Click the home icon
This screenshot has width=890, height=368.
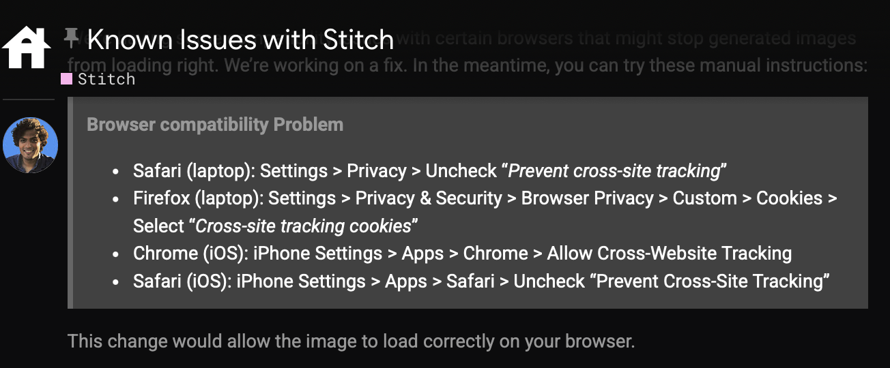click(27, 46)
